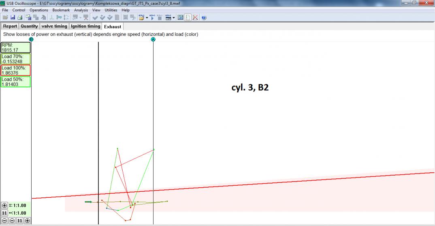Toggle the Load 50% trace box
The height and width of the screenshot is (226, 435).
[16, 82]
